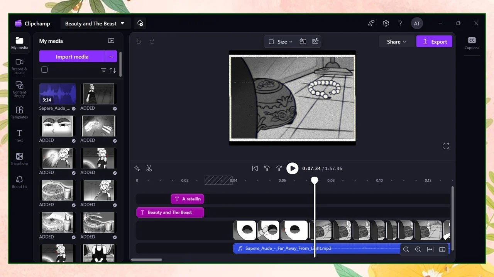Click the Export button
This screenshot has width=494, height=277.
[434, 42]
